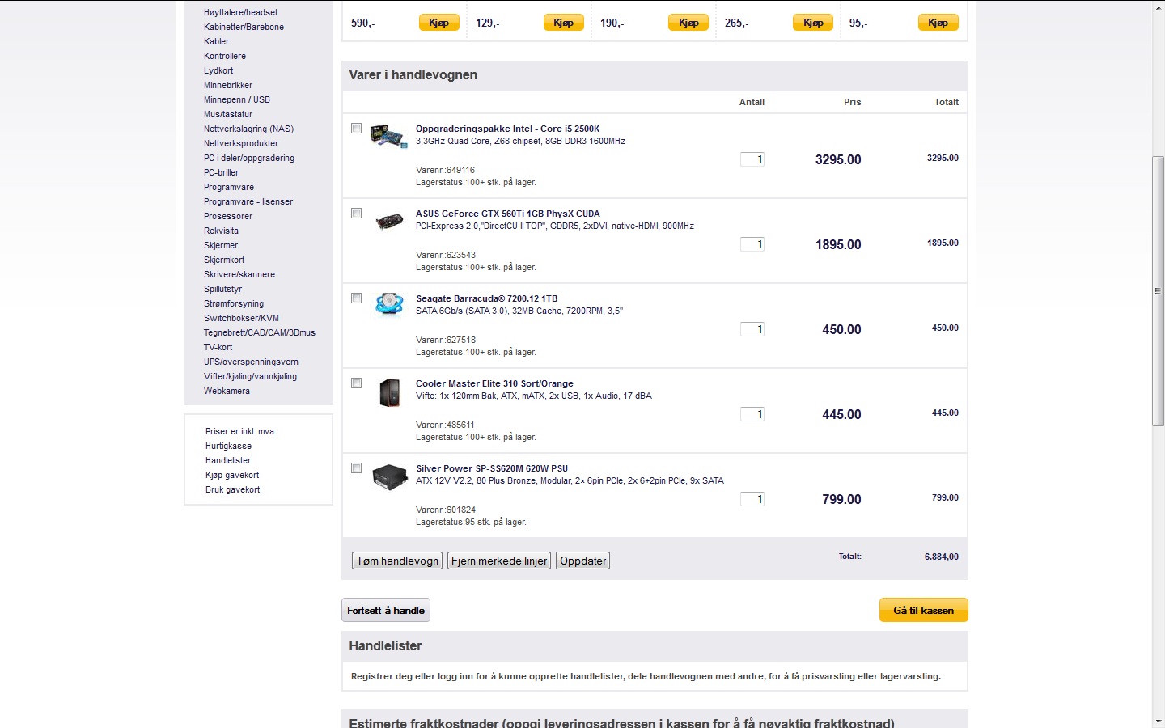Viewport: 1165px width, 728px height.
Task: Select the ASUS GeForce GTX 560Ti checkbox
Action: 356,214
